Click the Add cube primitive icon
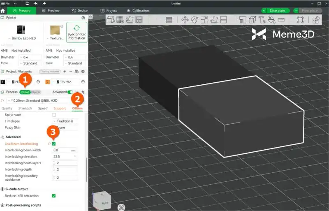The width and height of the screenshot is (329, 211). (111, 19)
